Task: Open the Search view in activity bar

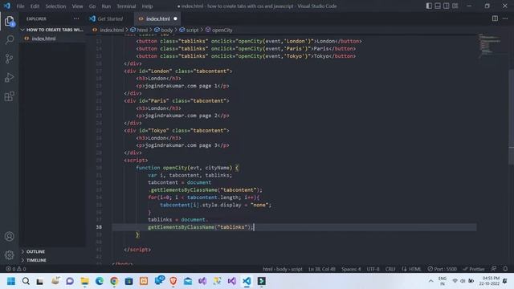Action: [9, 40]
